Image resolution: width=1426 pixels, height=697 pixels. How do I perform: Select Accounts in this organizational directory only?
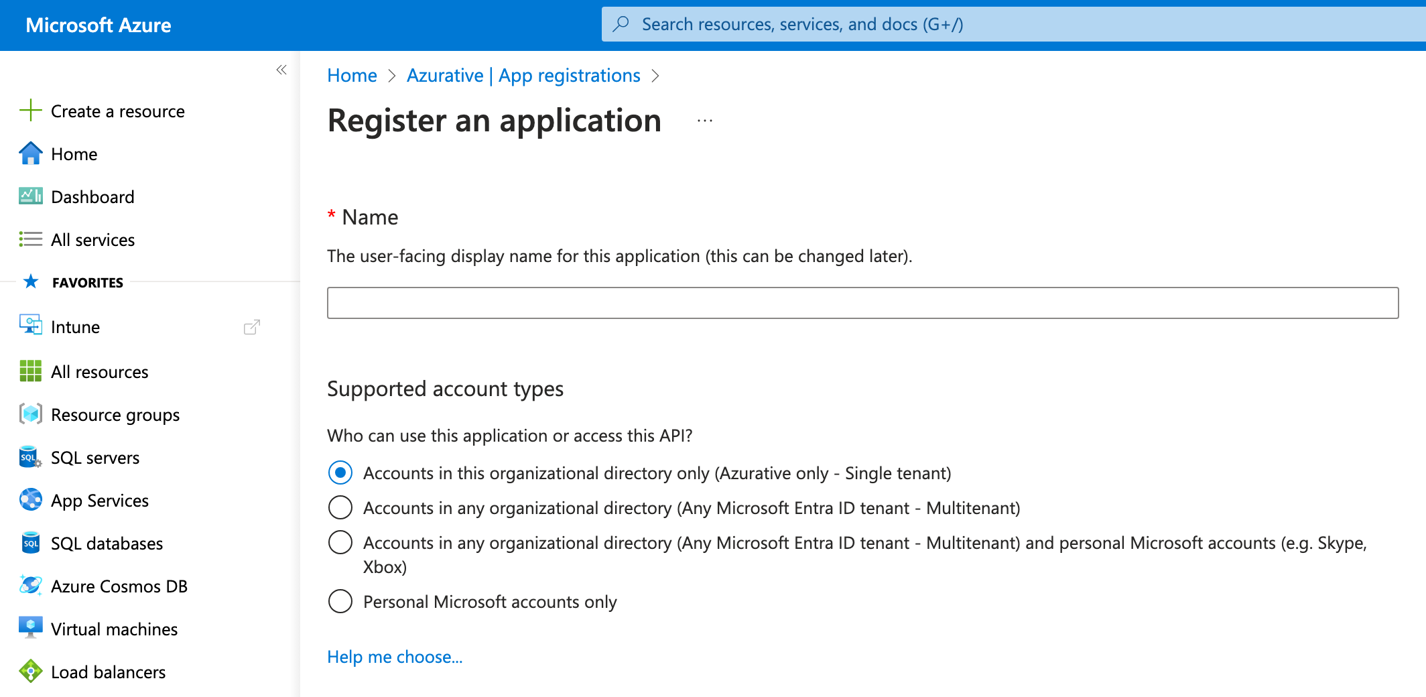coord(340,473)
